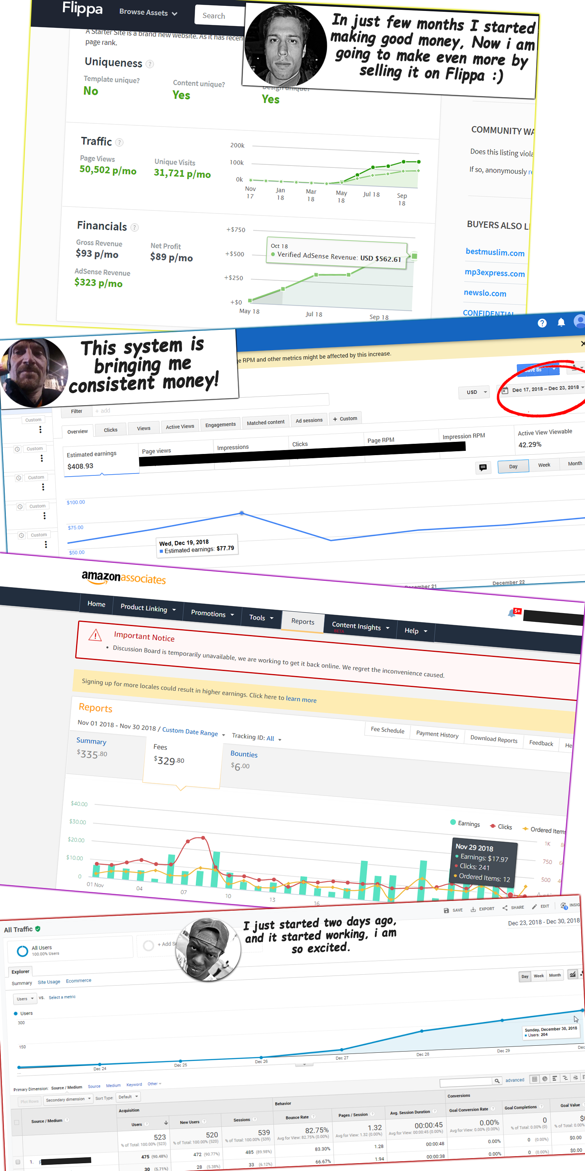This screenshot has width=585, height=1171.
Task: Open the Browse Assets dropdown in Flippa
Action: tap(148, 12)
